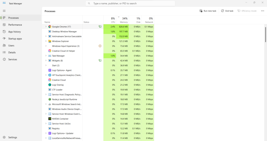This screenshot has height=141, width=267.
Task: Expand the Windows Explorer process
Action: (46, 41)
